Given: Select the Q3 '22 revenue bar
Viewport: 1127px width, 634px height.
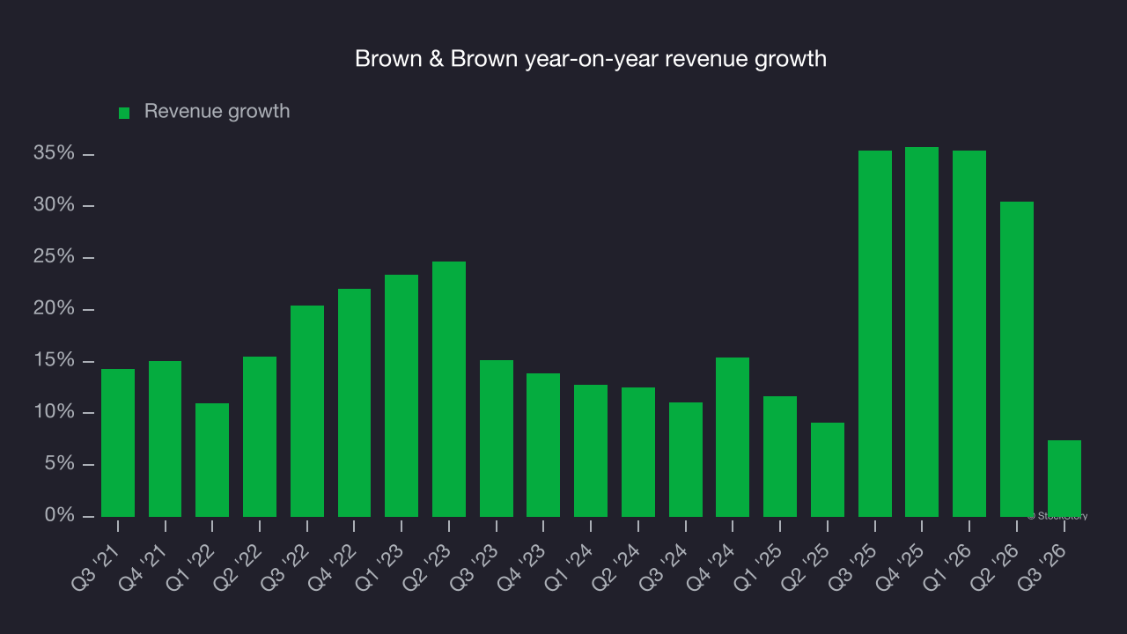Looking at the screenshot, I should [307, 411].
